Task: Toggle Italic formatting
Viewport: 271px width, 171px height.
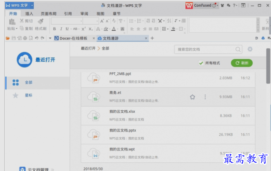Action: point(61,29)
